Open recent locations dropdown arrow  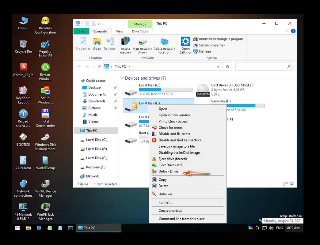[94, 66]
